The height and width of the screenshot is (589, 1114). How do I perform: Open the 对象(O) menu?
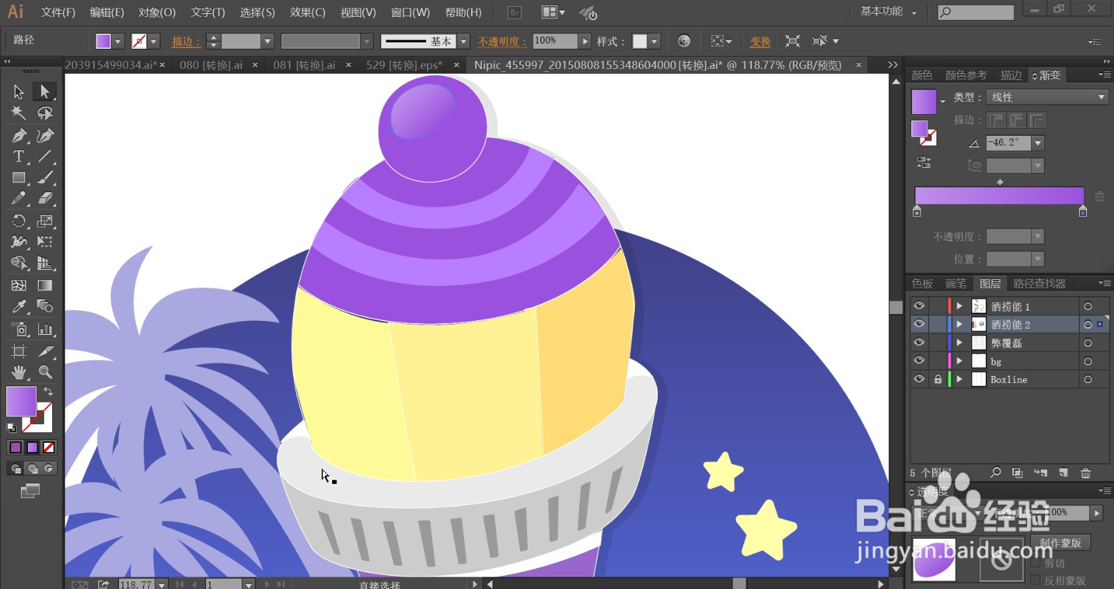coord(157,13)
